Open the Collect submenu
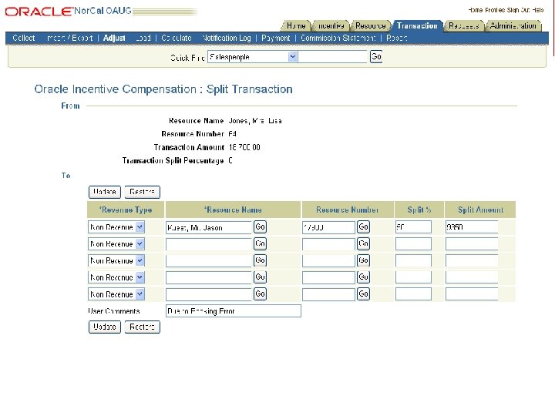The image size is (555, 416). tap(24, 38)
